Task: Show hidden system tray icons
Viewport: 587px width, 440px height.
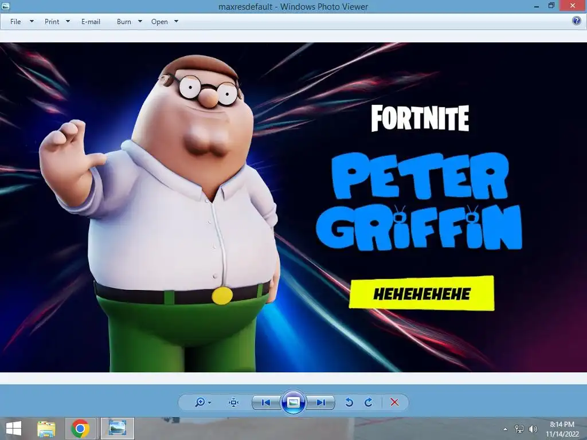Action: [x=505, y=429]
